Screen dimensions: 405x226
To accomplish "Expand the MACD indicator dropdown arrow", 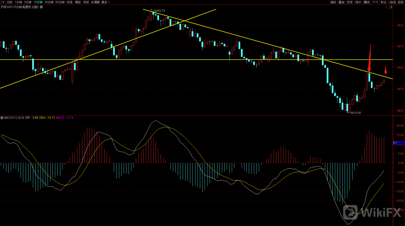I will tap(2, 118).
